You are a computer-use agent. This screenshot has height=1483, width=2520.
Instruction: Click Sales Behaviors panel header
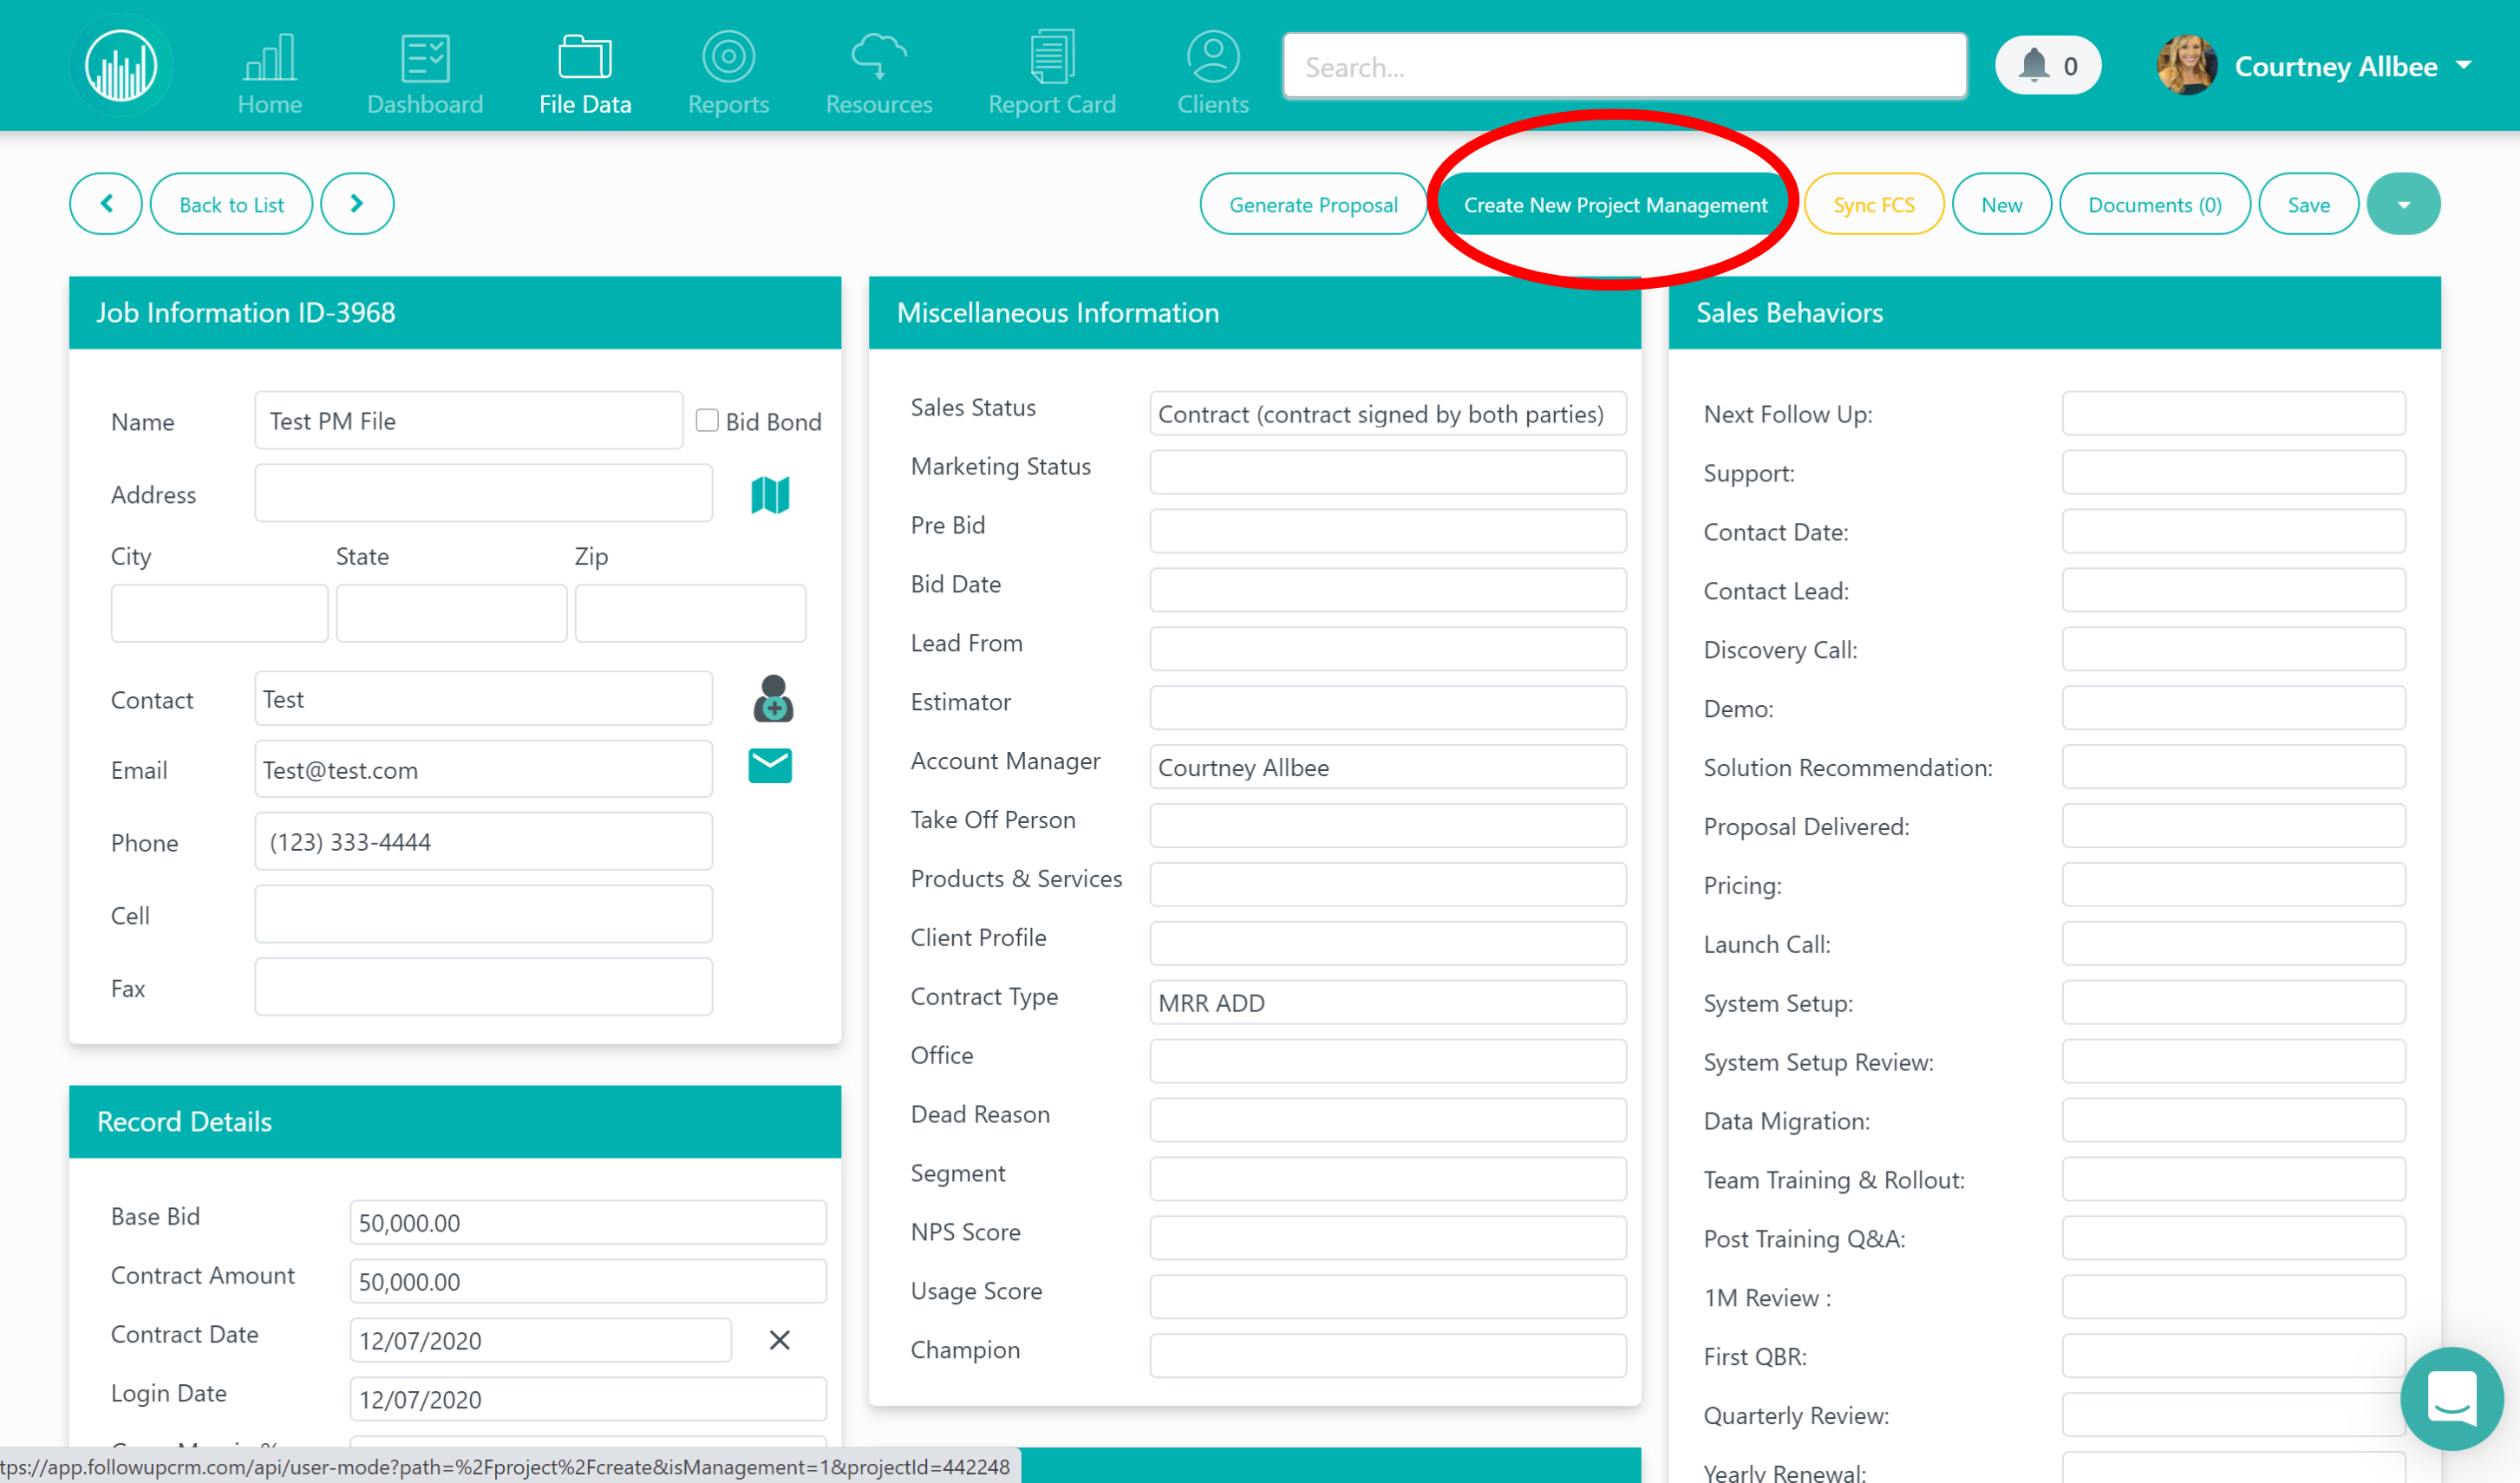click(2055, 313)
